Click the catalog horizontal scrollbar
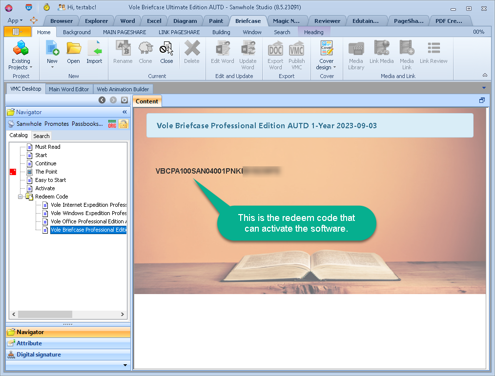The height and width of the screenshot is (376, 495). 45,315
